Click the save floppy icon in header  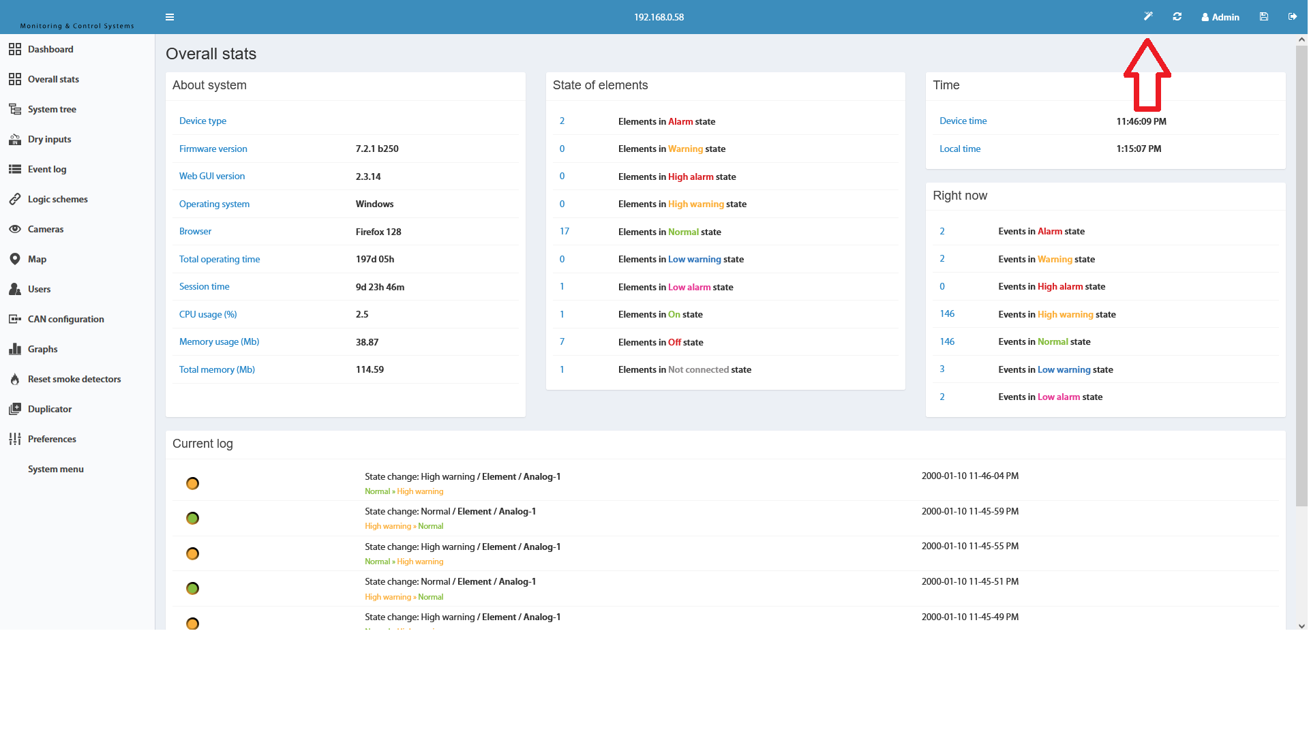(x=1264, y=16)
